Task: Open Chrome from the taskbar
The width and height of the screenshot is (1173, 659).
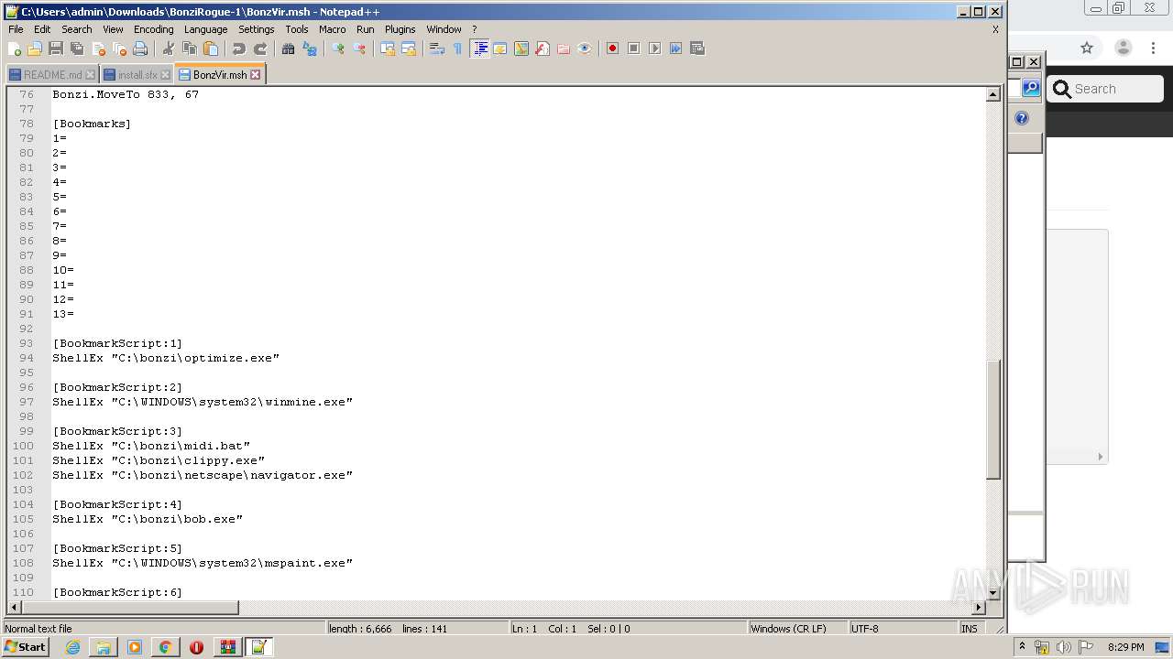Action: point(165,647)
